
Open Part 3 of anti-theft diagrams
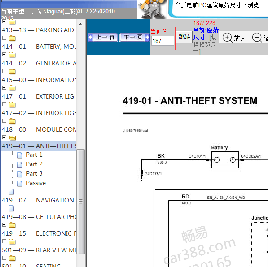coord(34,173)
